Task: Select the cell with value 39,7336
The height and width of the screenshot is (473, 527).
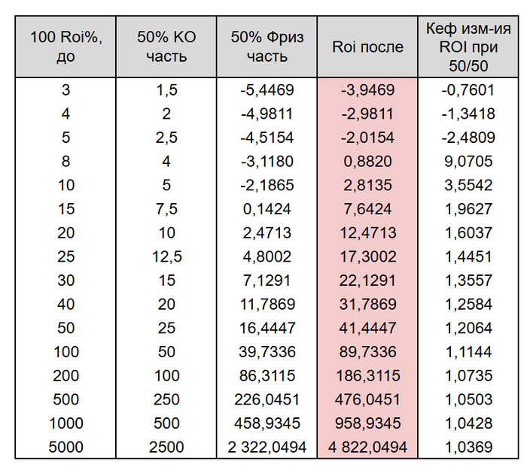Action: [267, 353]
